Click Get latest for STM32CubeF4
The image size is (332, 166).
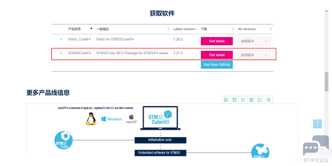tap(217, 55)
